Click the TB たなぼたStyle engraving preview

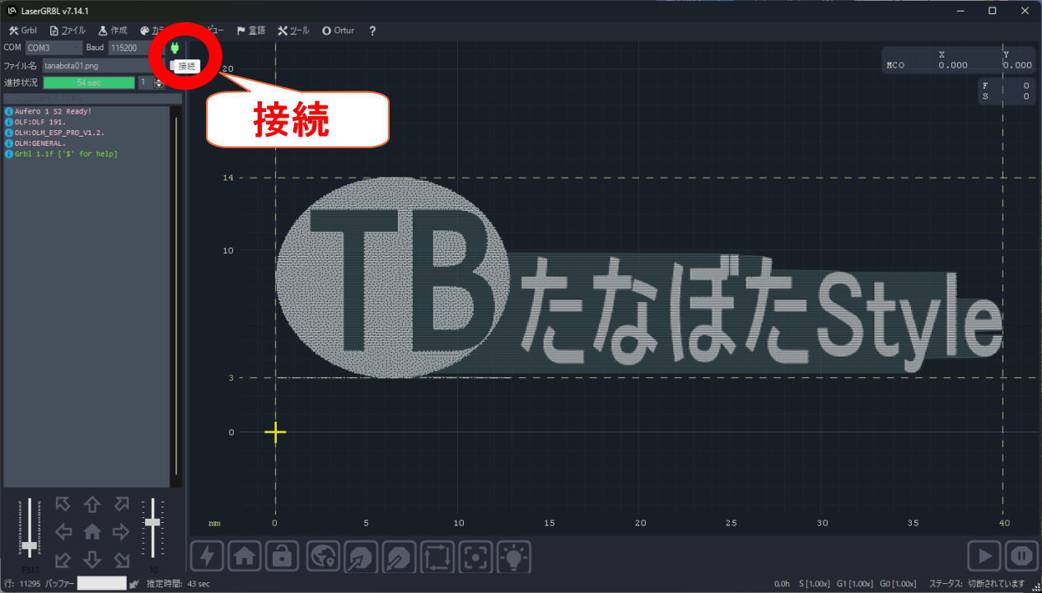pos(638,278)
